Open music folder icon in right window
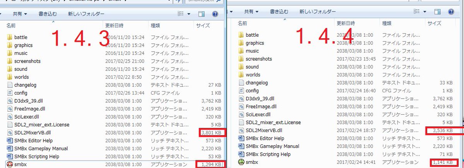This screenshot has width=464, height=168. click(241, 51)
